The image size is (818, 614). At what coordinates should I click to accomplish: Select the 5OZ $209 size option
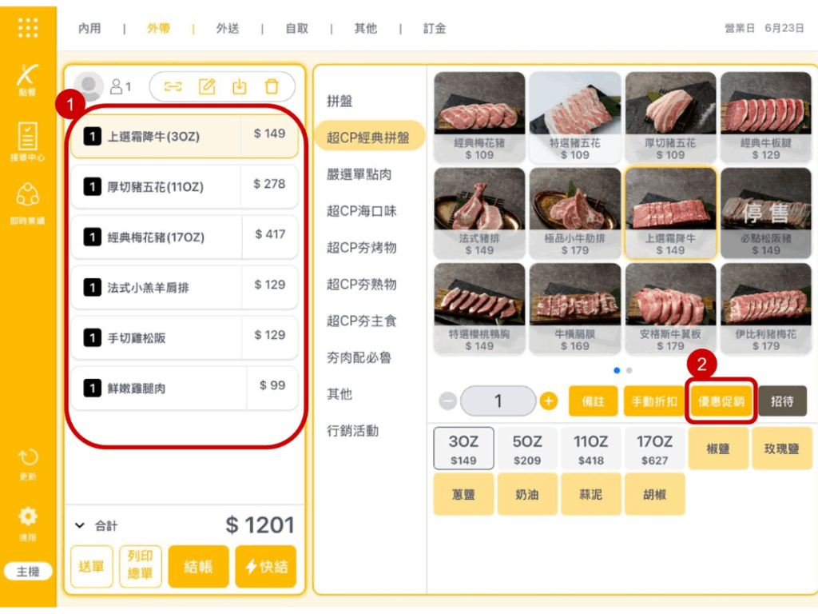pyautogui.click(x=527, y=449)
